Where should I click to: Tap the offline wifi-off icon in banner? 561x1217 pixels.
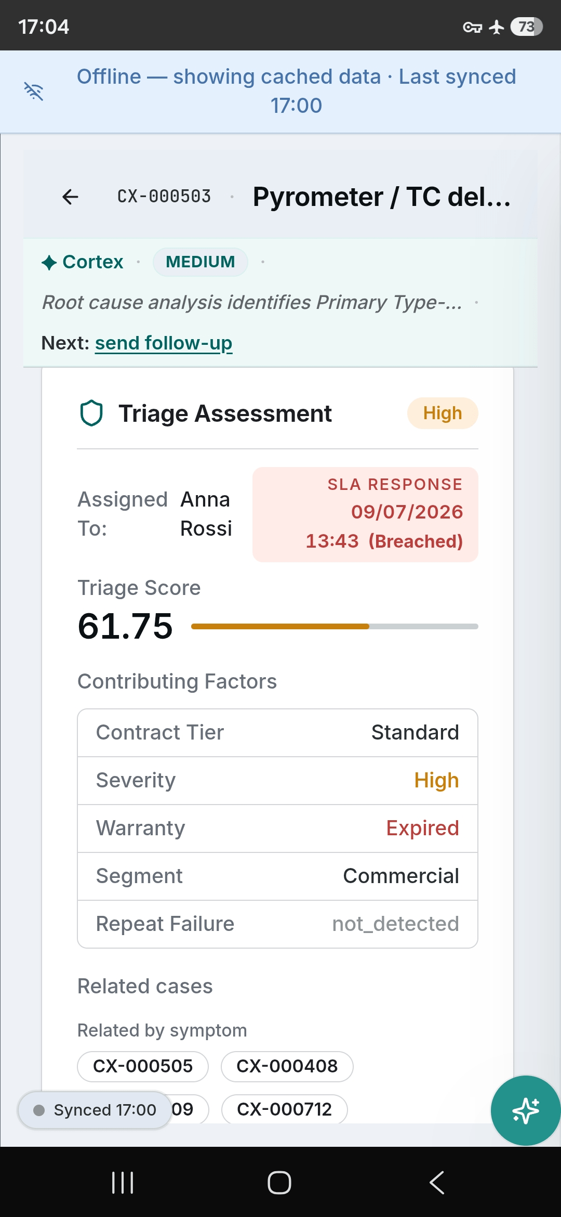34,91
